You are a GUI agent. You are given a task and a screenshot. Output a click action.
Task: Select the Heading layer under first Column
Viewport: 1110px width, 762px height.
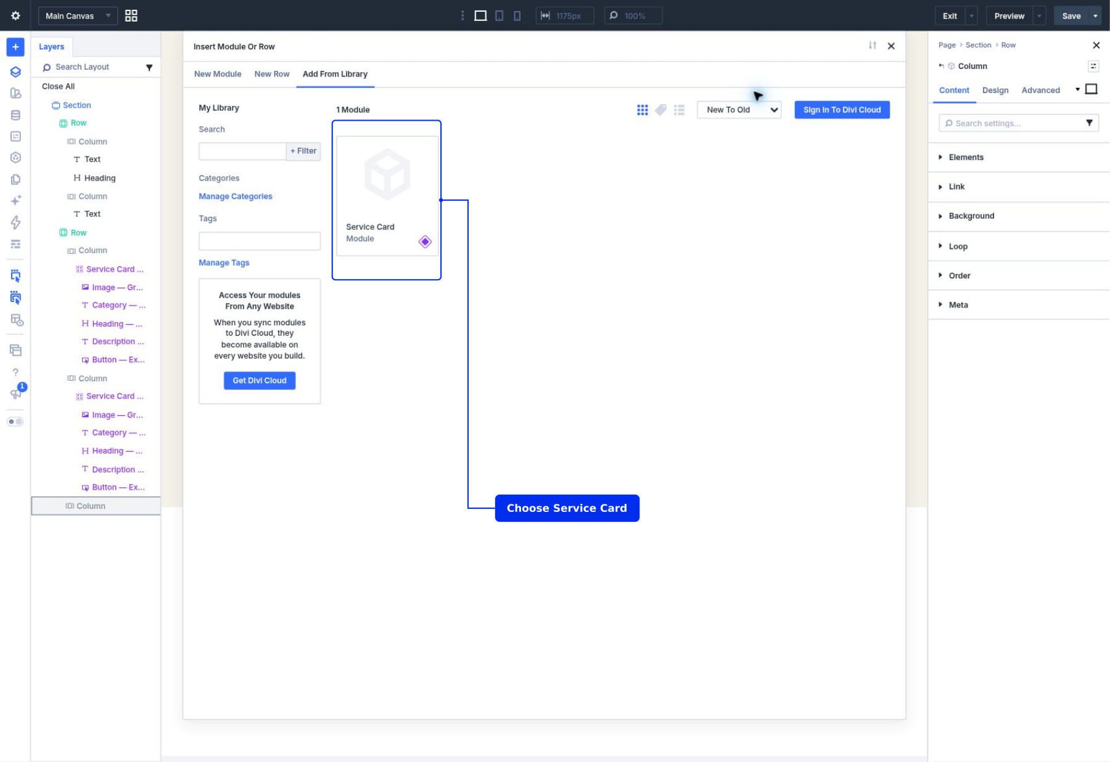(x=94, y=178)
